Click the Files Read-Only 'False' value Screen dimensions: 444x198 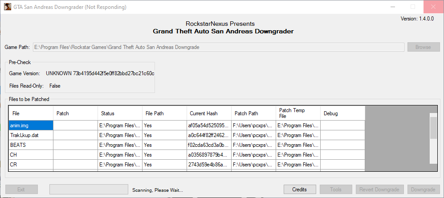[55, 86]
